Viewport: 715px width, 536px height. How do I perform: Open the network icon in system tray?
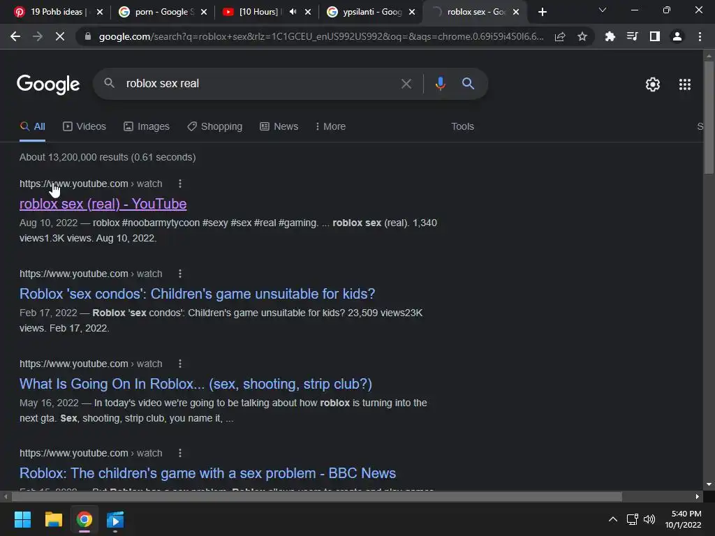[x=632, y=519]
